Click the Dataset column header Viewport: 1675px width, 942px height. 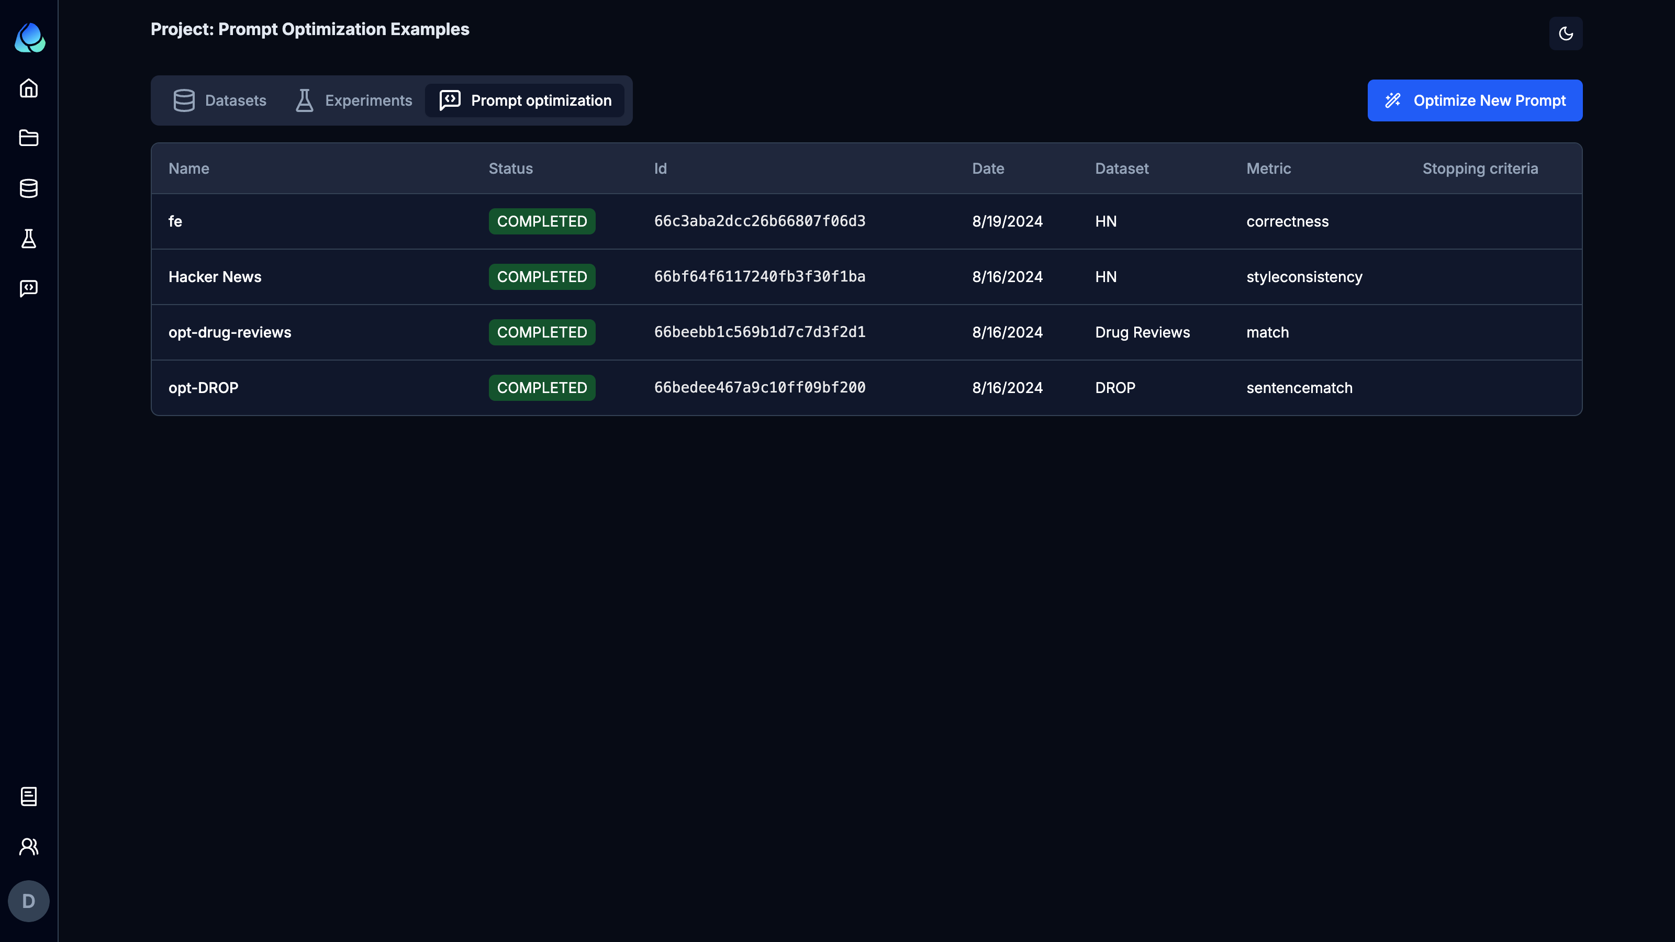pyautogui.click(x=1122, y=169)
